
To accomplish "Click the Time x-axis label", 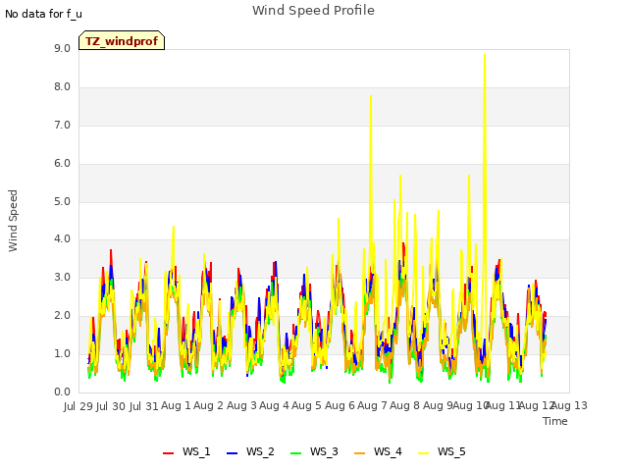I will [x=555, y=421].
